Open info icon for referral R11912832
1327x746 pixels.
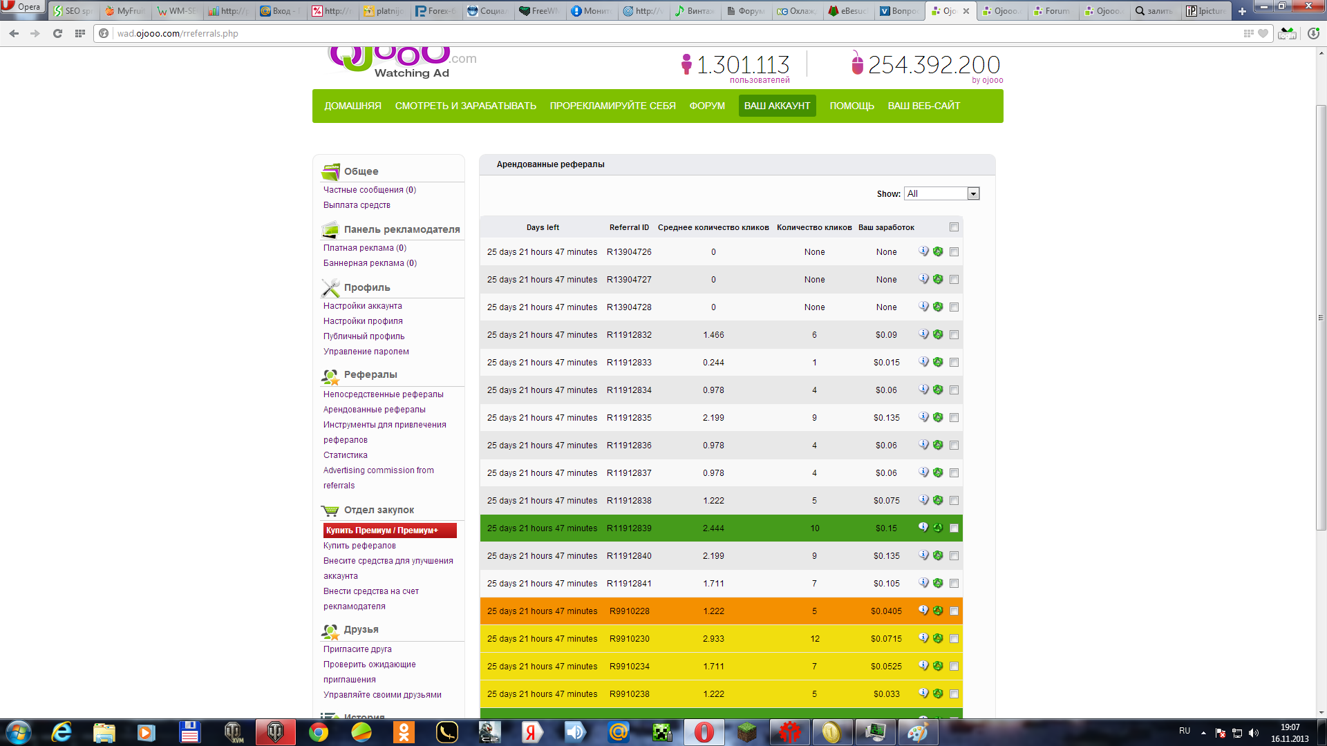click(923, 334)
